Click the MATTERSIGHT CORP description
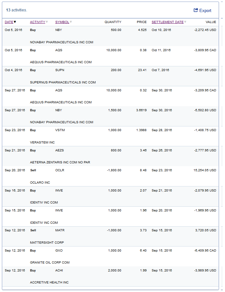Image resolution: width=225 pixels, height=292 pixels. pyautogui.click(x=47, y=243)
